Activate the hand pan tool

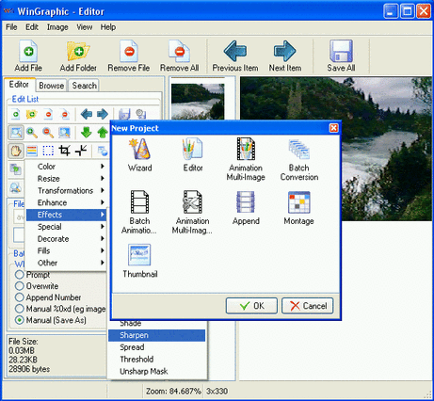(16, 151)
